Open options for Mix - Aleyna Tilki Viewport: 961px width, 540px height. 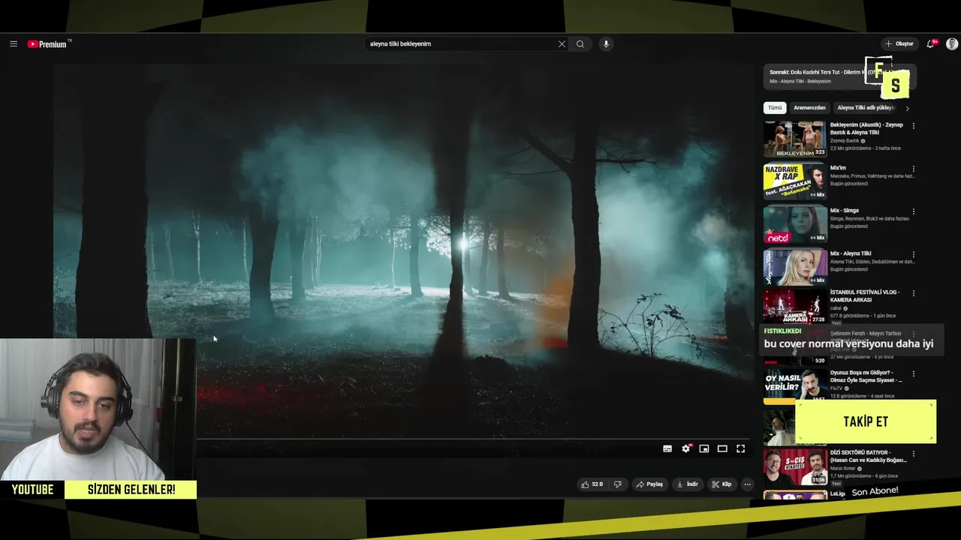tap(914, 254)
